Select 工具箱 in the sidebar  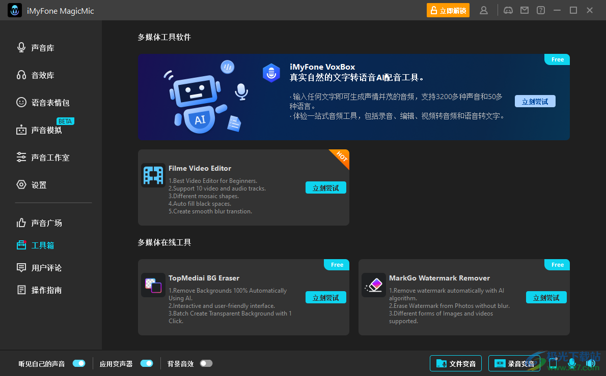[x=36, y=245]
